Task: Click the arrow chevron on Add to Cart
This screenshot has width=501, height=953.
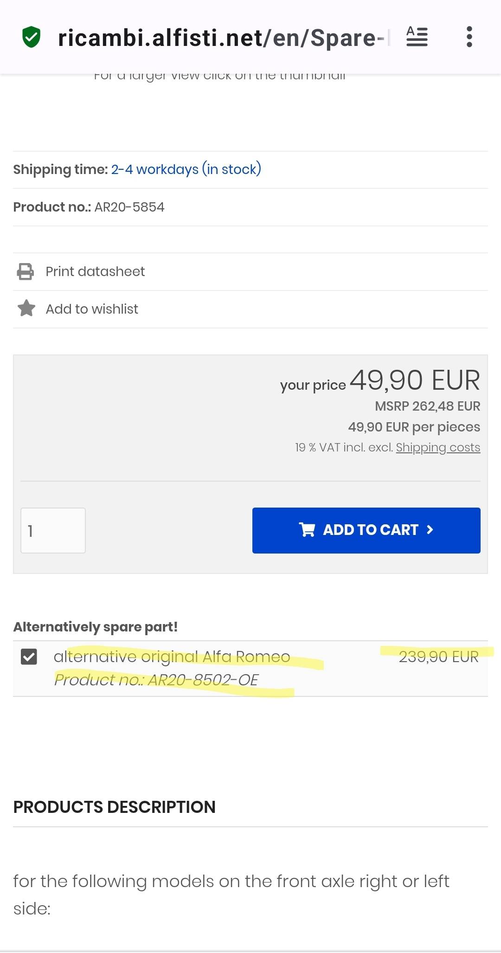Action: [430, 530]
